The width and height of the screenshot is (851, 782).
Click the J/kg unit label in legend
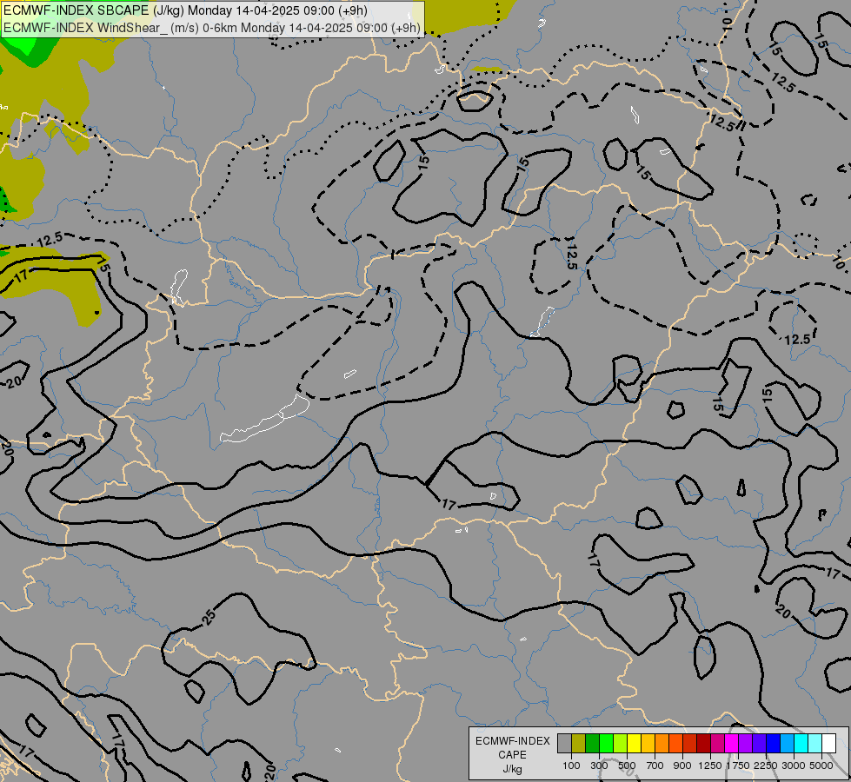[512, 769]
